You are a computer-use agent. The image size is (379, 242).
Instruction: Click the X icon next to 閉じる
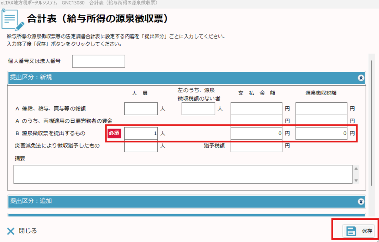coord(10,231)
